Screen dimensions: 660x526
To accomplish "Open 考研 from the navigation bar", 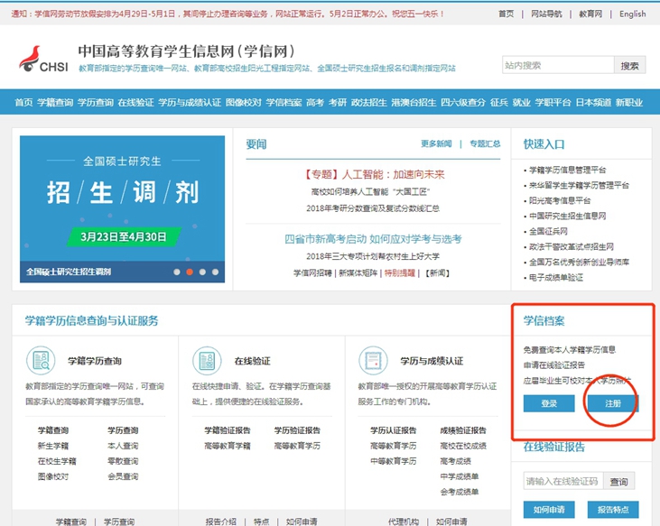I will tap(337, 103).
